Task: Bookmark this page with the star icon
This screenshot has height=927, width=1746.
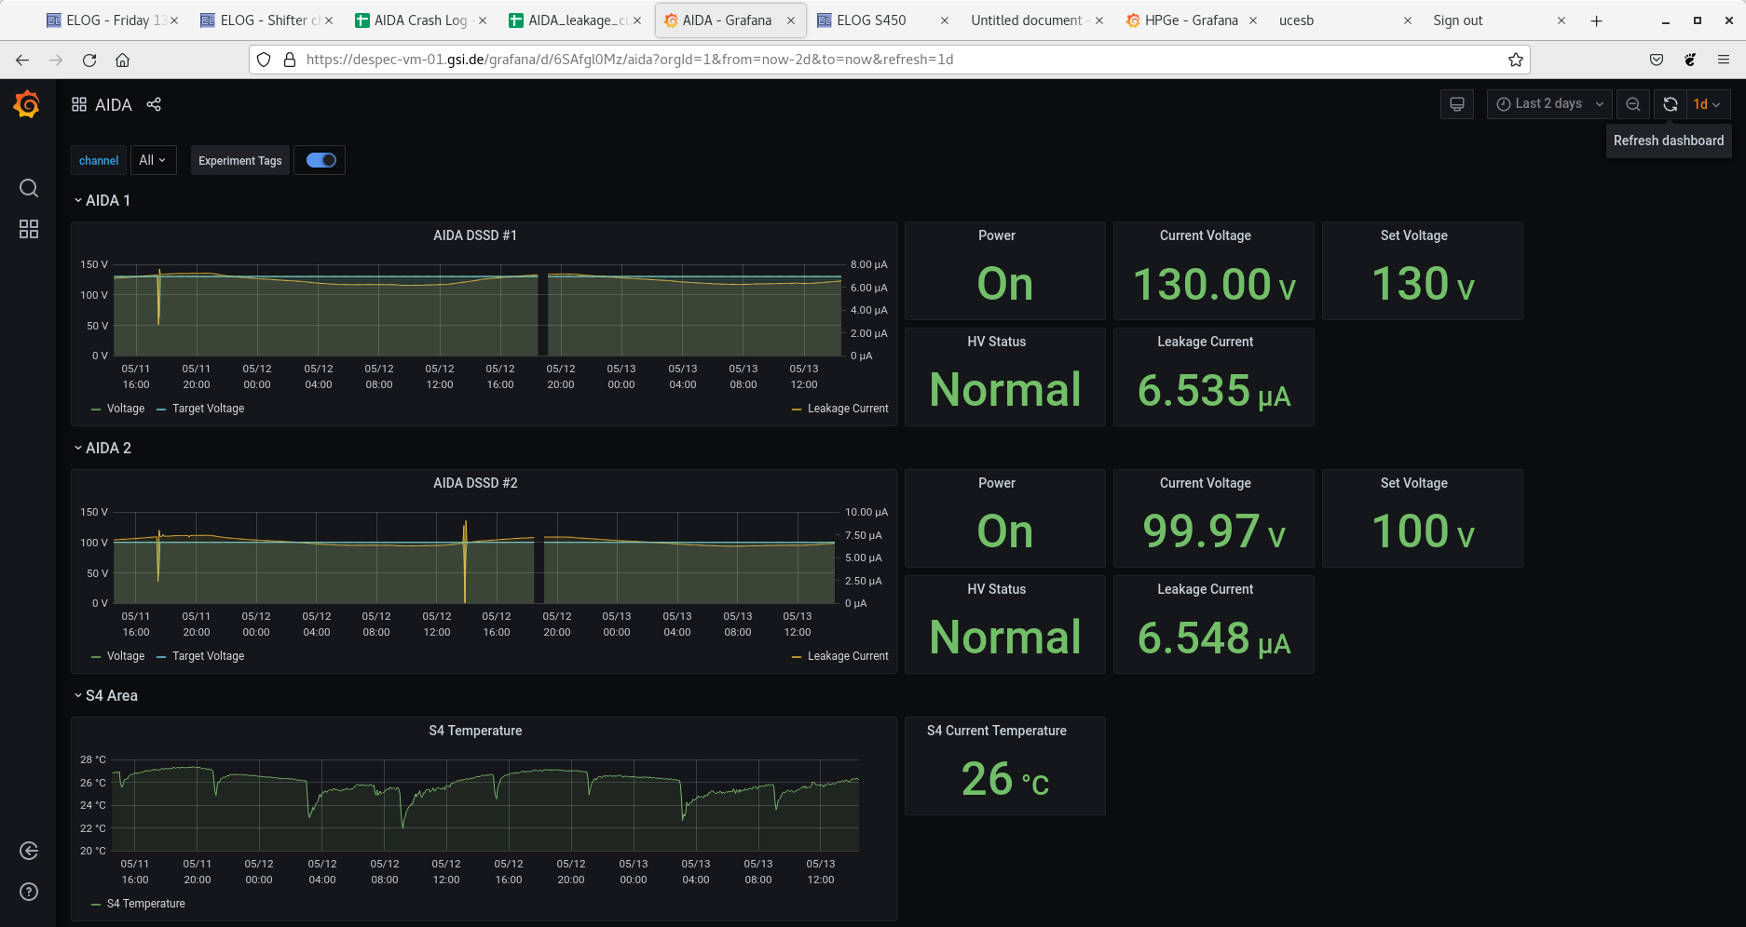Action: [x=1516, y=60]
